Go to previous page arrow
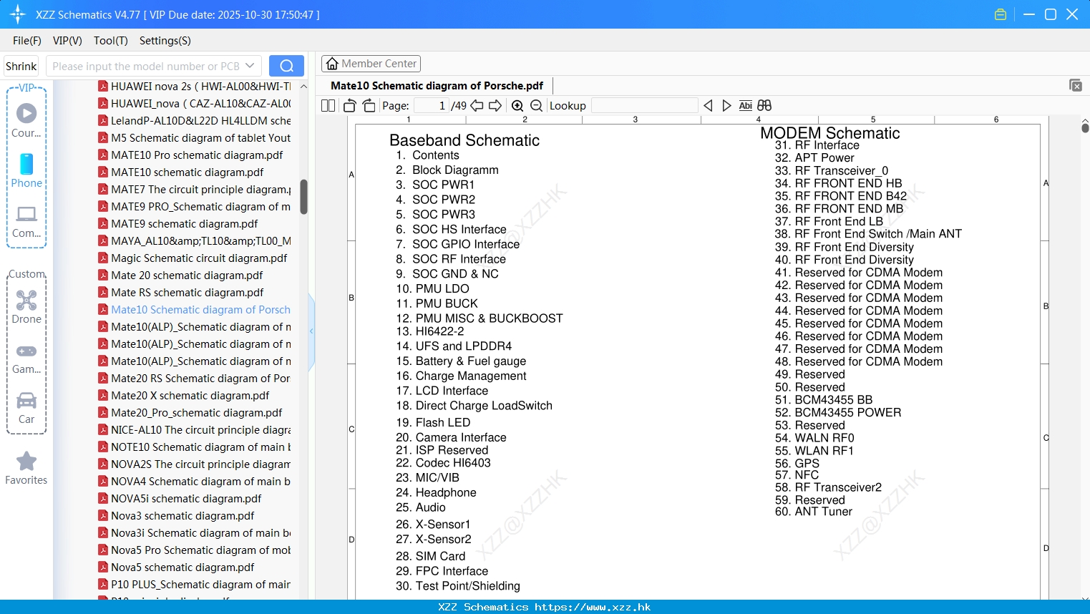Viewport: 1090px width, 614px height. point(477,106)
